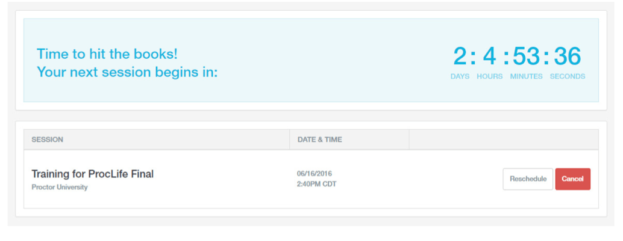Click the countdown minutes number 53
Screen dimensions: 623x241
pyautogui.click(x=527, y=56)
